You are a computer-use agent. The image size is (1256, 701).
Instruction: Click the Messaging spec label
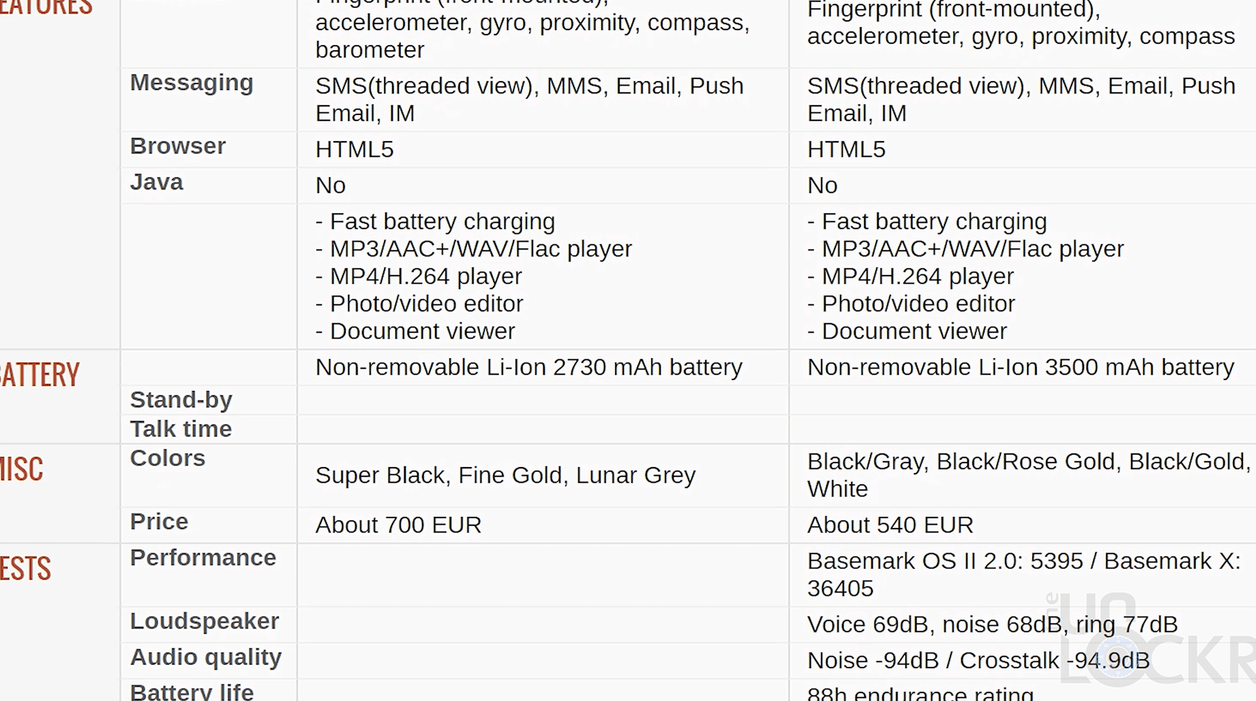point(192,83)
